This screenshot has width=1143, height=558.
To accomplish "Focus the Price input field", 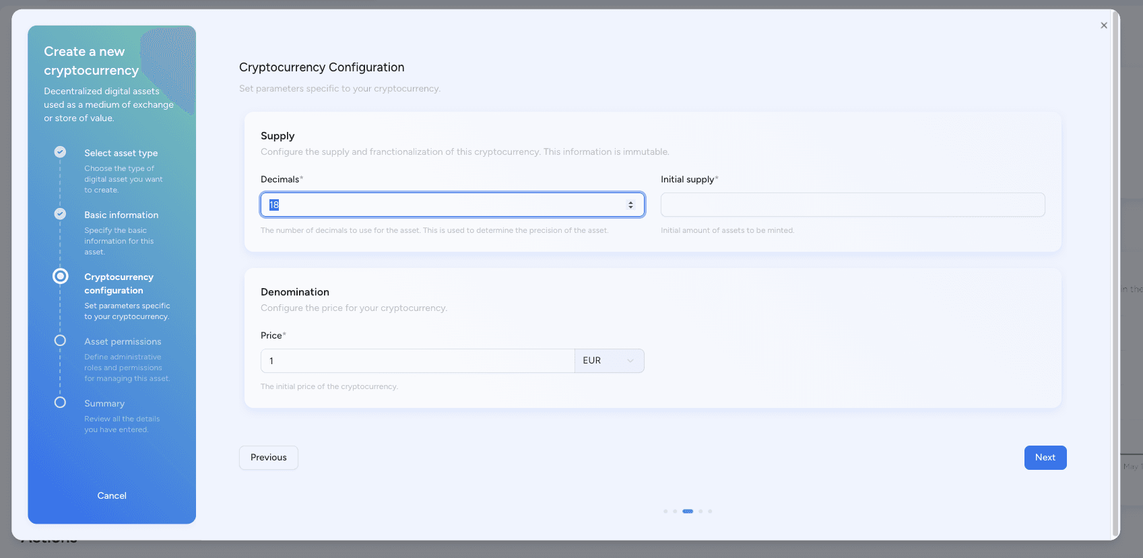I will (418, 361).
